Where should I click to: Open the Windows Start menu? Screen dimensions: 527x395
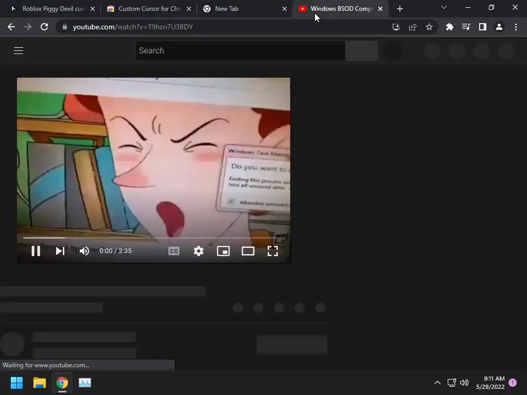click(x=16, y=383)
